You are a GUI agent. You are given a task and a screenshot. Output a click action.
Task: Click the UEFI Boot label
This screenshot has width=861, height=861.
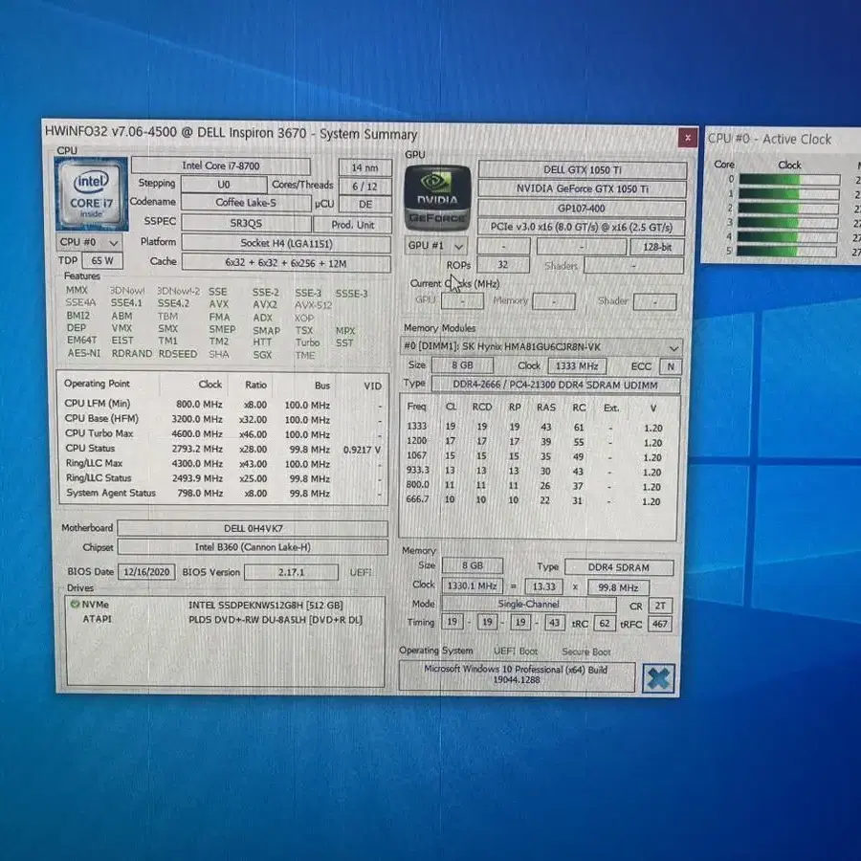tap(515, 651)
